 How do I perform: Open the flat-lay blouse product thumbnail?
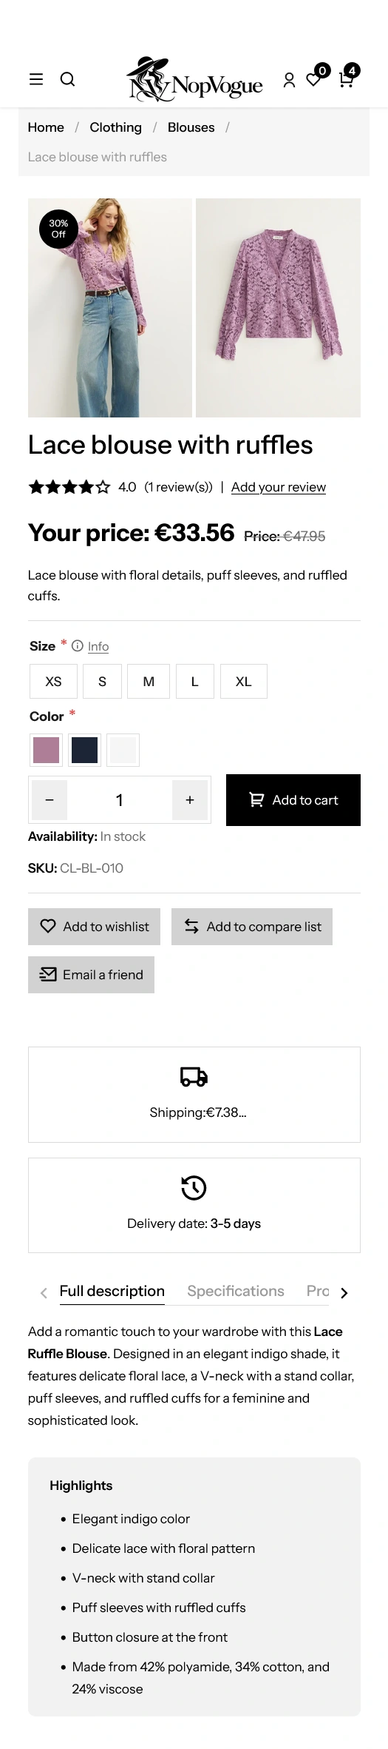pos(278,308)
